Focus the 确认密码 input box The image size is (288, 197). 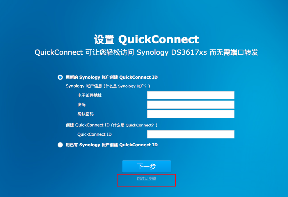tap(191, 114)
